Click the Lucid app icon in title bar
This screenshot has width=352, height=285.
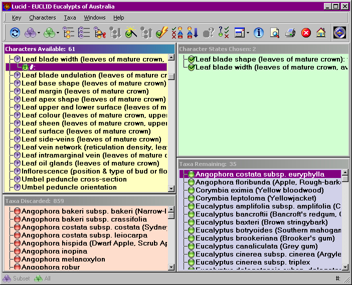pyautogui.click(x=7, y=6)
